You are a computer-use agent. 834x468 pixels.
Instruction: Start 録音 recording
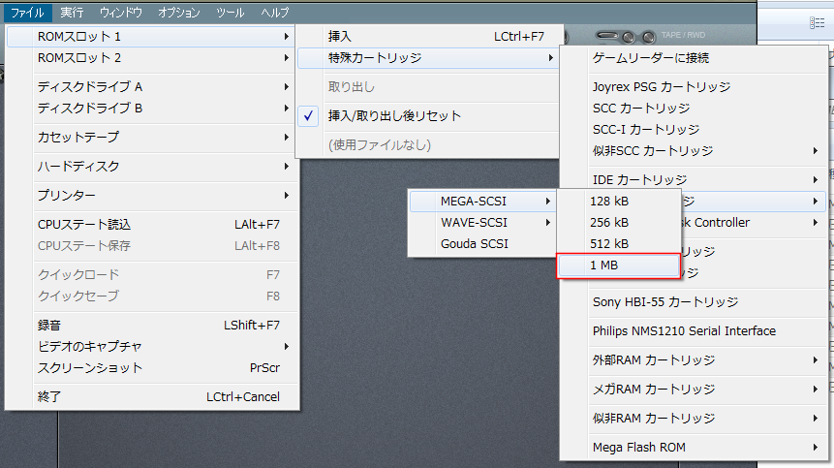151,325
